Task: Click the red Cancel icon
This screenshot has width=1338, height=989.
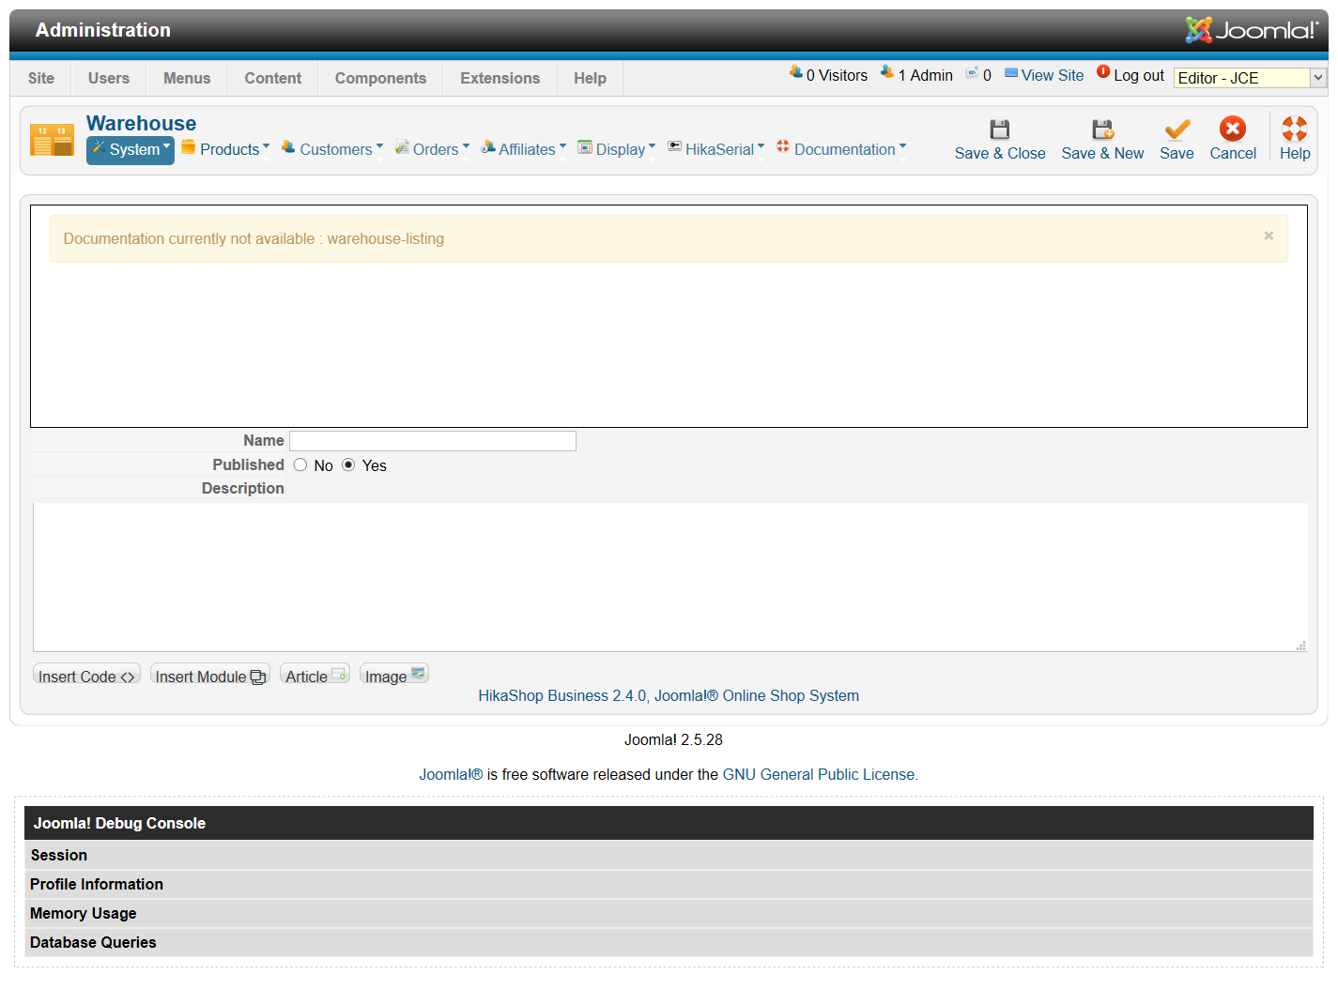Action: coord(1233,129)
